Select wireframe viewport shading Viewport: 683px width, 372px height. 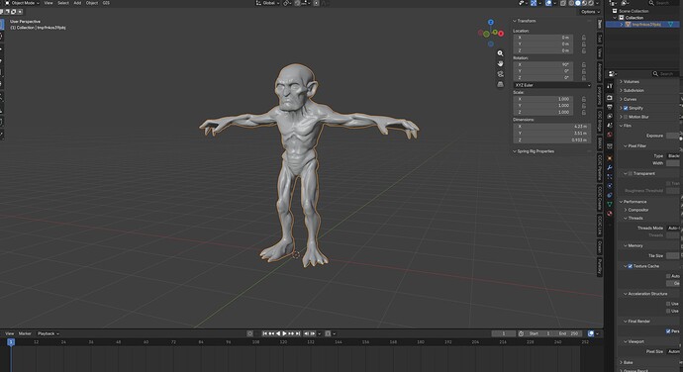point(571,3)
